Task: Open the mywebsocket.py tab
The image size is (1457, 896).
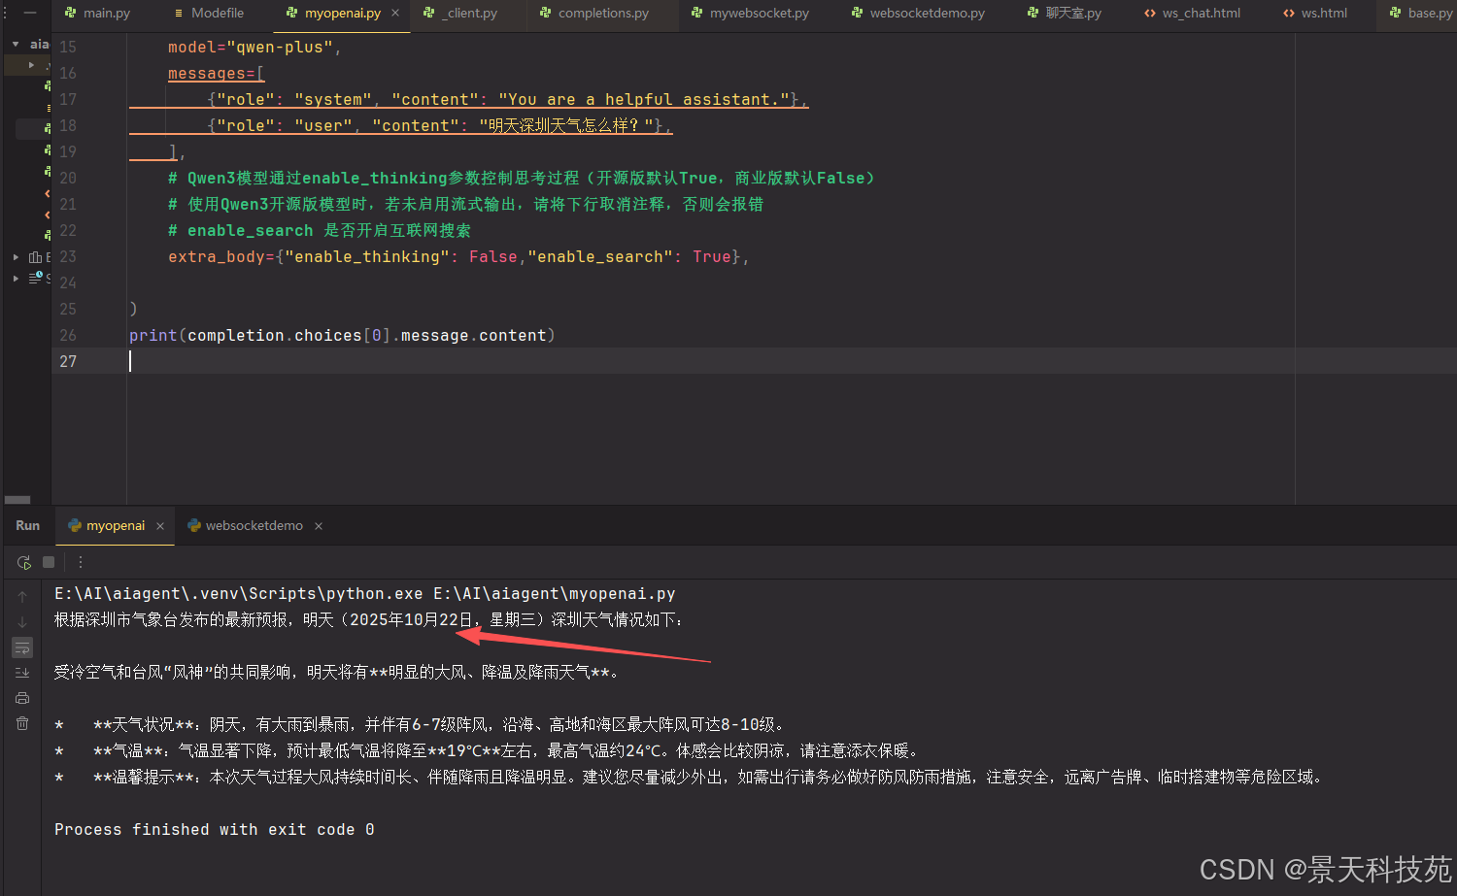Action: click(750, 13)
